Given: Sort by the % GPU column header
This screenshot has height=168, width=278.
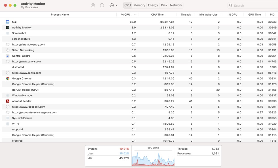Looking at the screenshot, I should point(233,14).
